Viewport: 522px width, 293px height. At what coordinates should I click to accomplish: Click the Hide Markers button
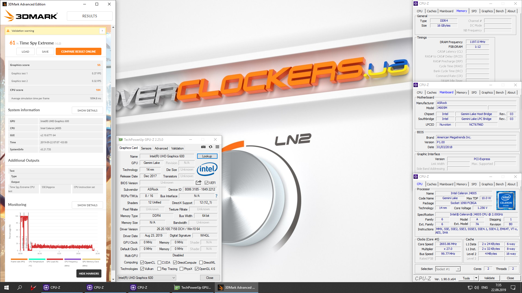[89, 273]
